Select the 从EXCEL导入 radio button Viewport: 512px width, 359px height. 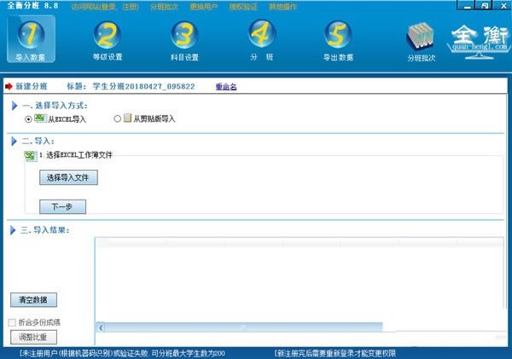[29, 119]
